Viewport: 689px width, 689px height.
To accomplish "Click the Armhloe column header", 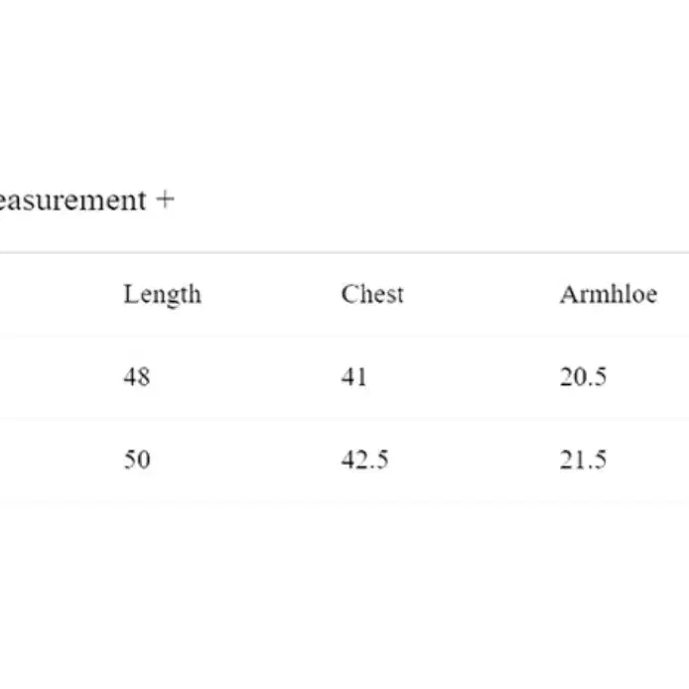I will click(609, 294).
